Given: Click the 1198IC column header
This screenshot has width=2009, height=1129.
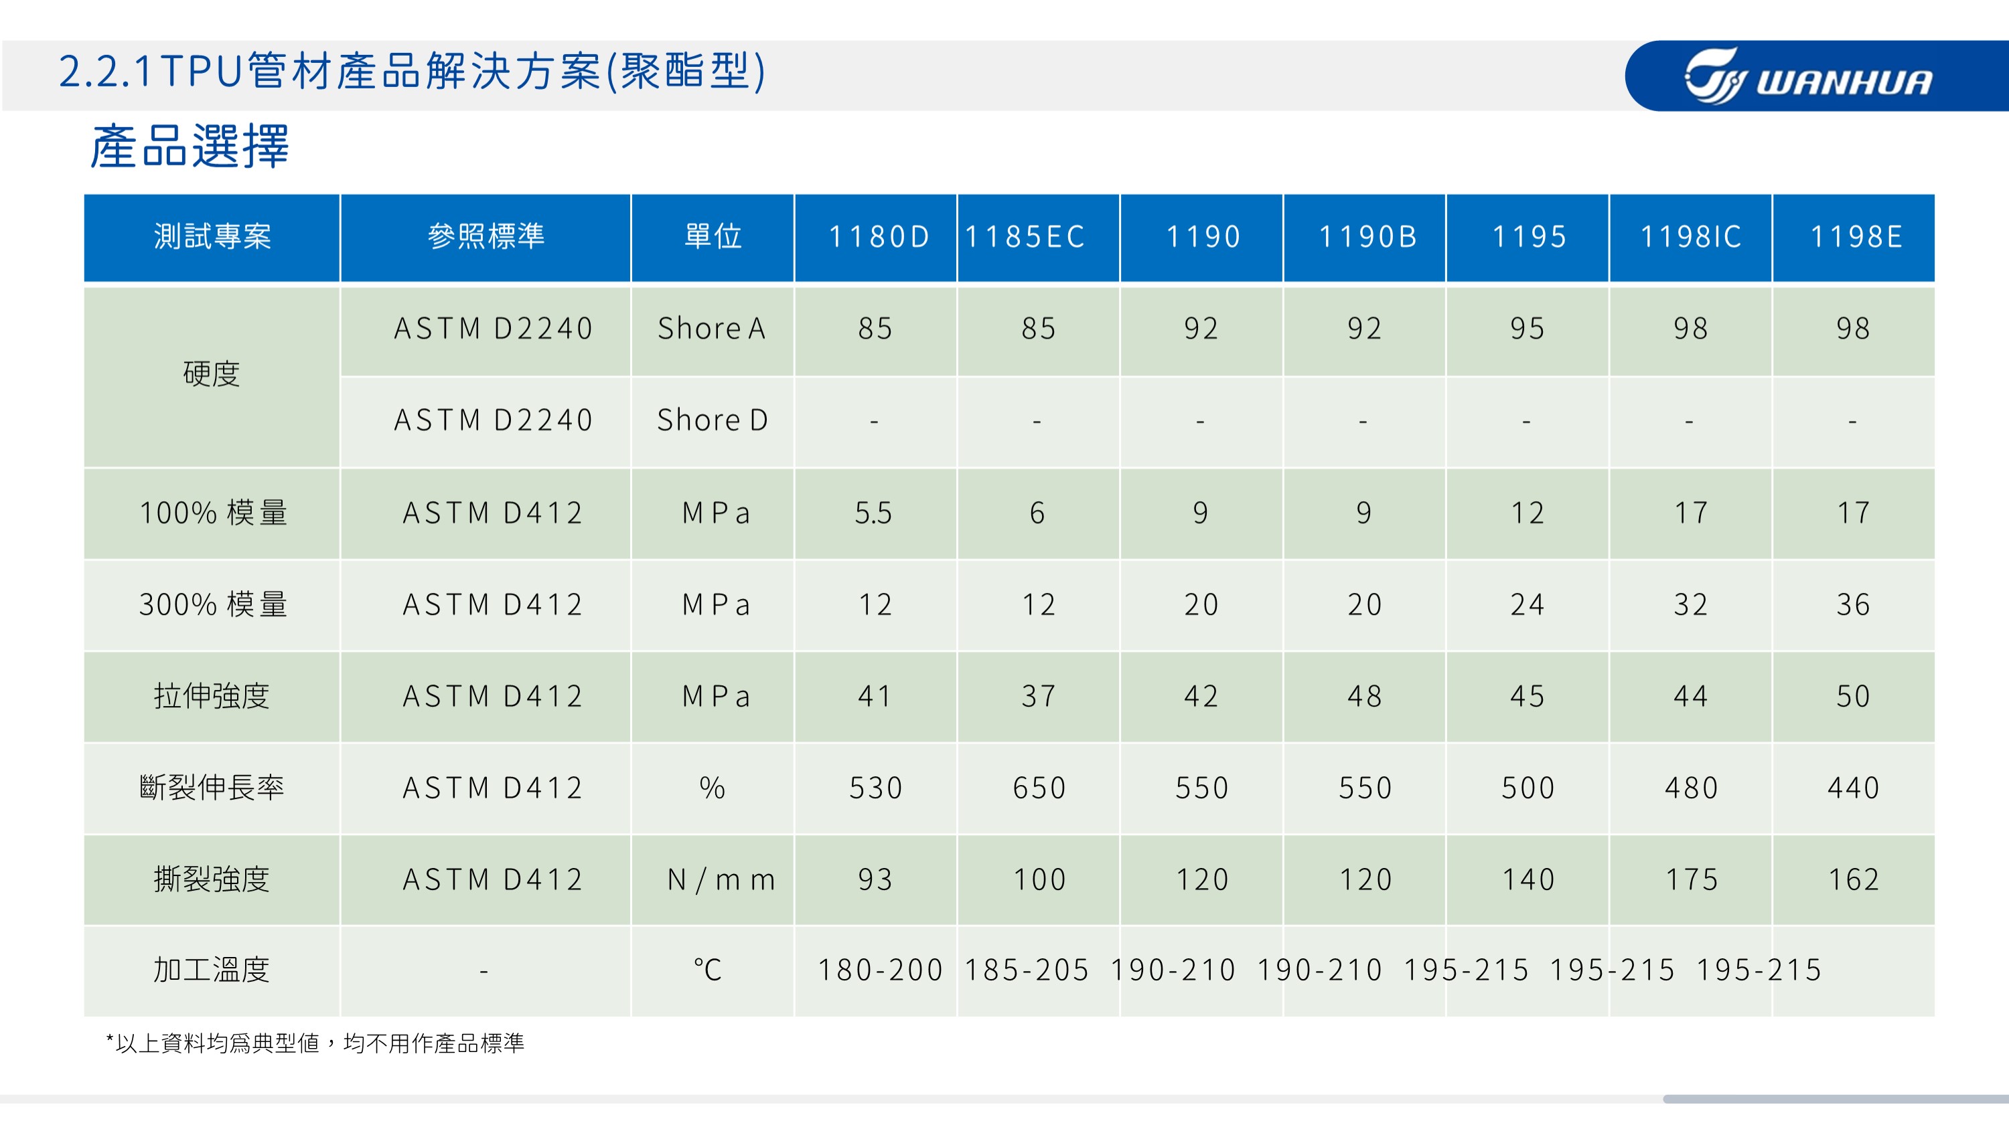Looking at the screenshot, I should (x=1690, y=237).
